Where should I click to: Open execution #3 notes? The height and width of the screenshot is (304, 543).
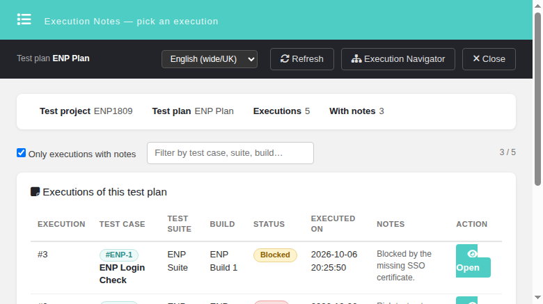473,261
